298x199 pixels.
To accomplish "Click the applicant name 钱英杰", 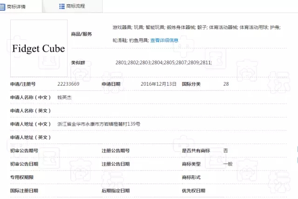I will (x=64, y=97).
